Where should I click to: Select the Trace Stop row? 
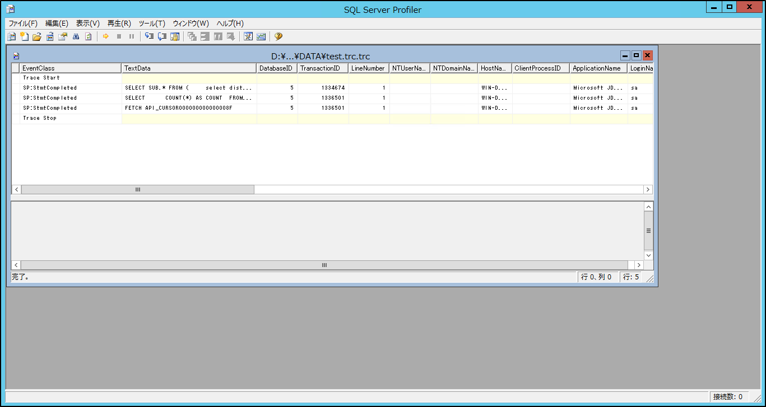click(x=332, y=119)
